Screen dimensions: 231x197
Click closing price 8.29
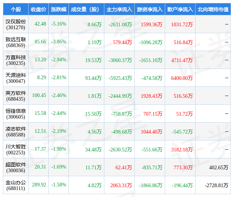pos(41,77)
